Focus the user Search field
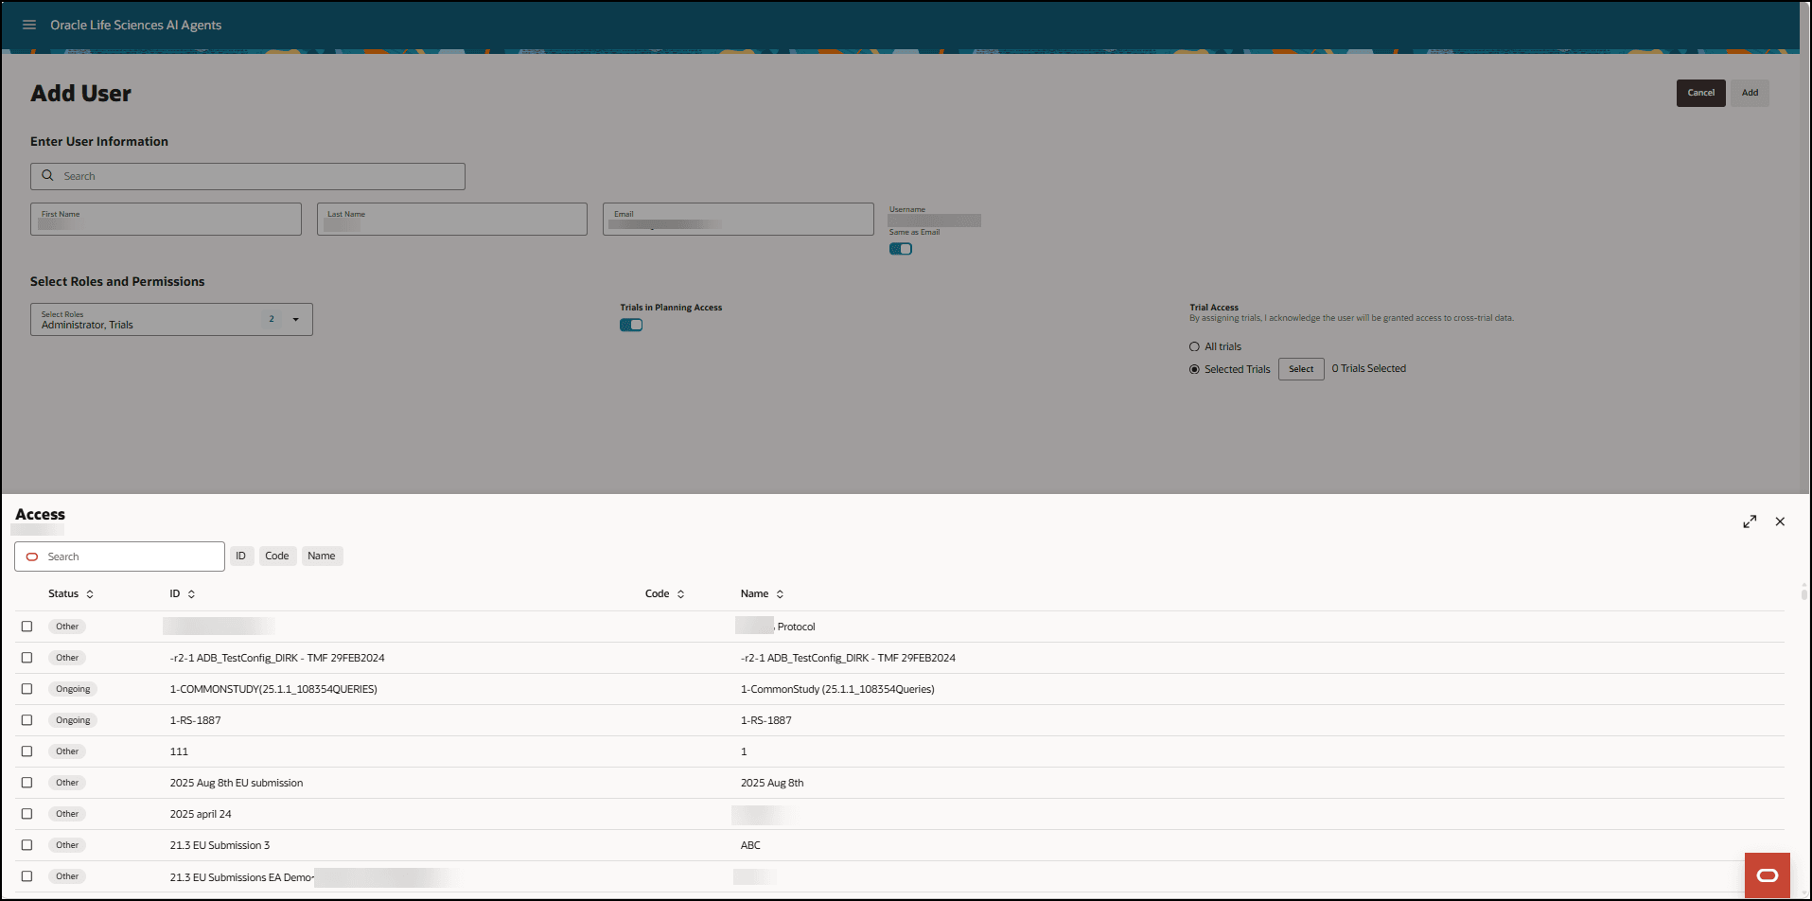 point(248,176)
